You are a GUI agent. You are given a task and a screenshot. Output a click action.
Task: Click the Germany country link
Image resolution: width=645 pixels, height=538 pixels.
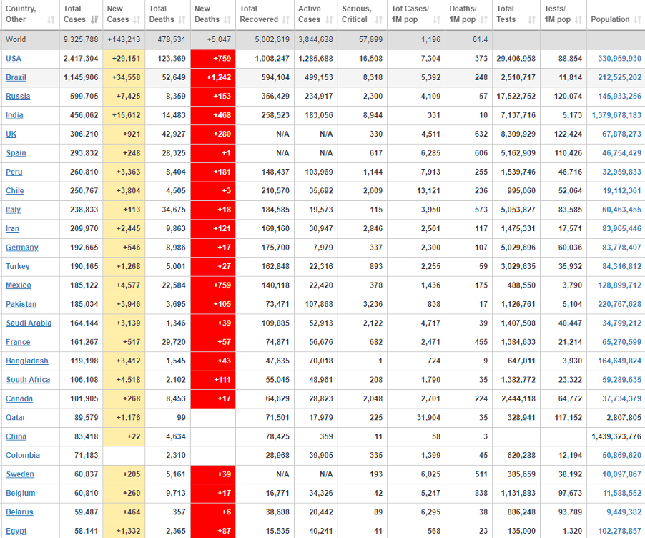point(21,248)
